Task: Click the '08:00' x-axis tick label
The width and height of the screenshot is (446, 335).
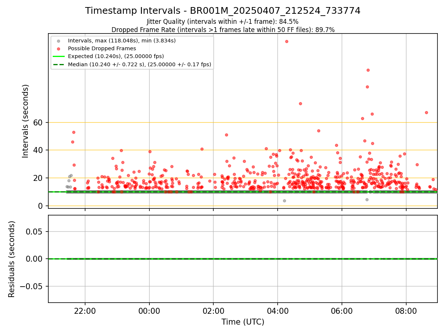Action: [406, 310]
